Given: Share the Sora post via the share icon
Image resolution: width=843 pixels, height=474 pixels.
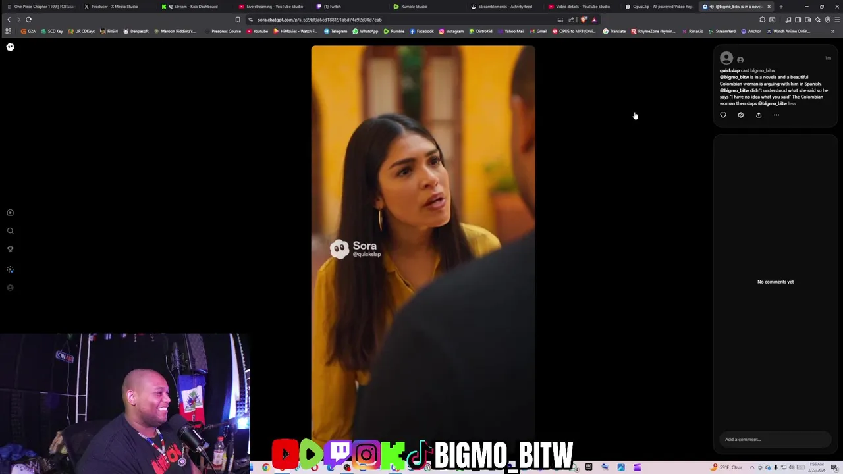Looking at the screenshot, I should pyautogui.click(x=759, y=115).
